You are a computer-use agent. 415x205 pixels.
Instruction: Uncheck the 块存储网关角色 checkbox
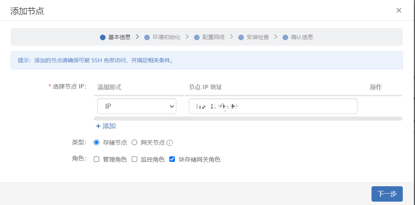pyautogui.click(x=172, y=159)
